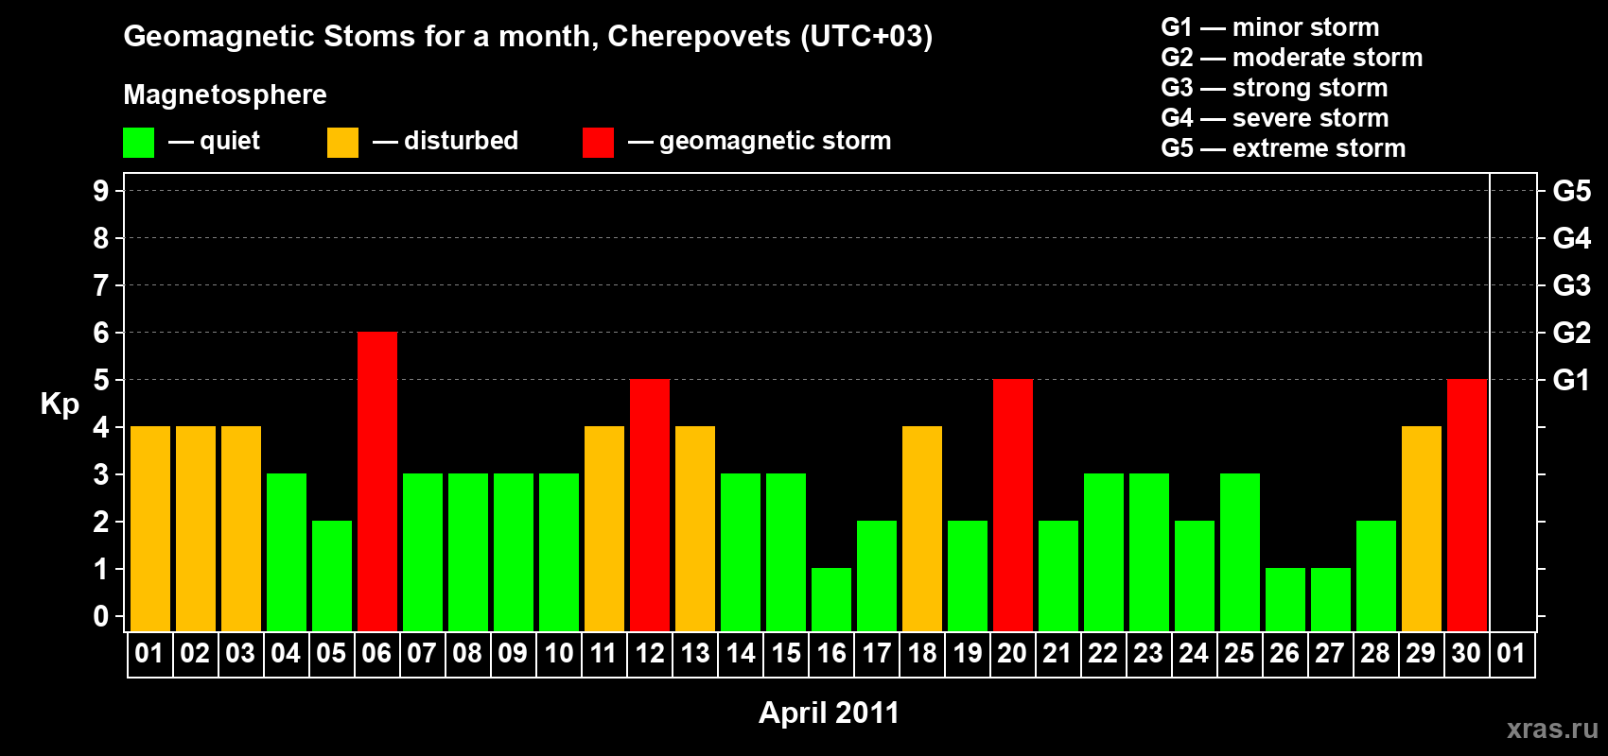Click the chart title mentioning Cherepovets

coord(528,36)
